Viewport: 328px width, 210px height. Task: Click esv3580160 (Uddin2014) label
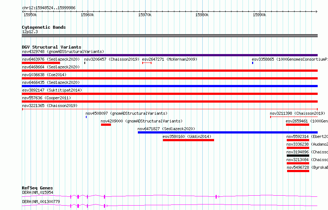click(x=187, y=136)
